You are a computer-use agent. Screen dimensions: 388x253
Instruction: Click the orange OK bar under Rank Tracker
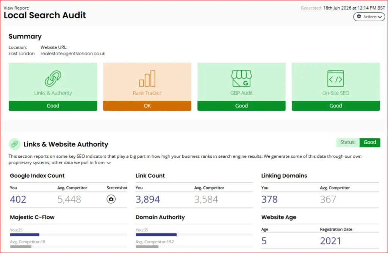point(147,106)
